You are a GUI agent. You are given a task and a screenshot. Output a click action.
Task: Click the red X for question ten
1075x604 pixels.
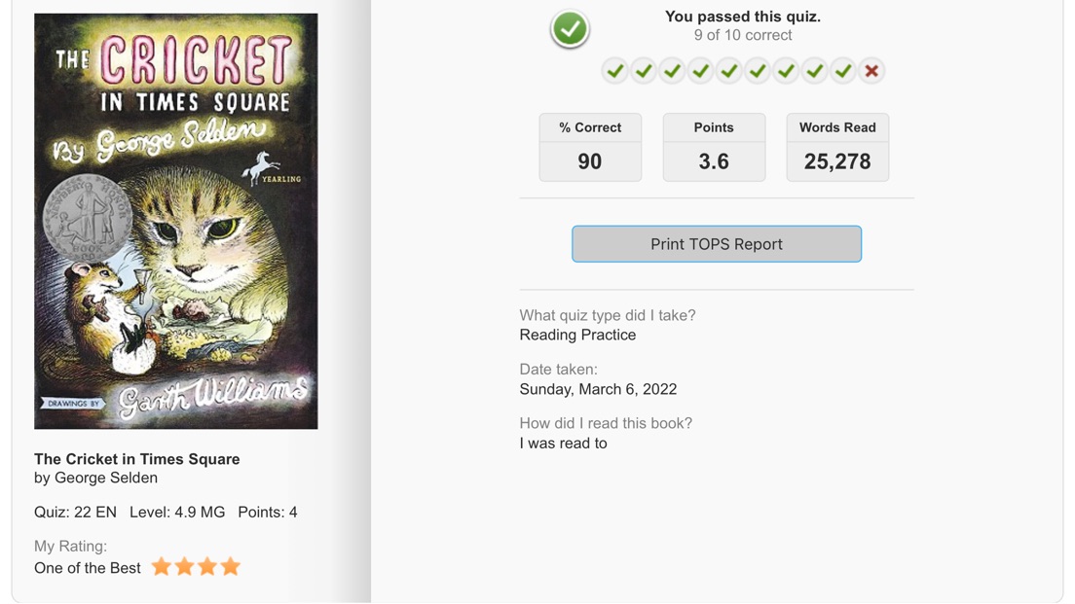tap(871, 71)
